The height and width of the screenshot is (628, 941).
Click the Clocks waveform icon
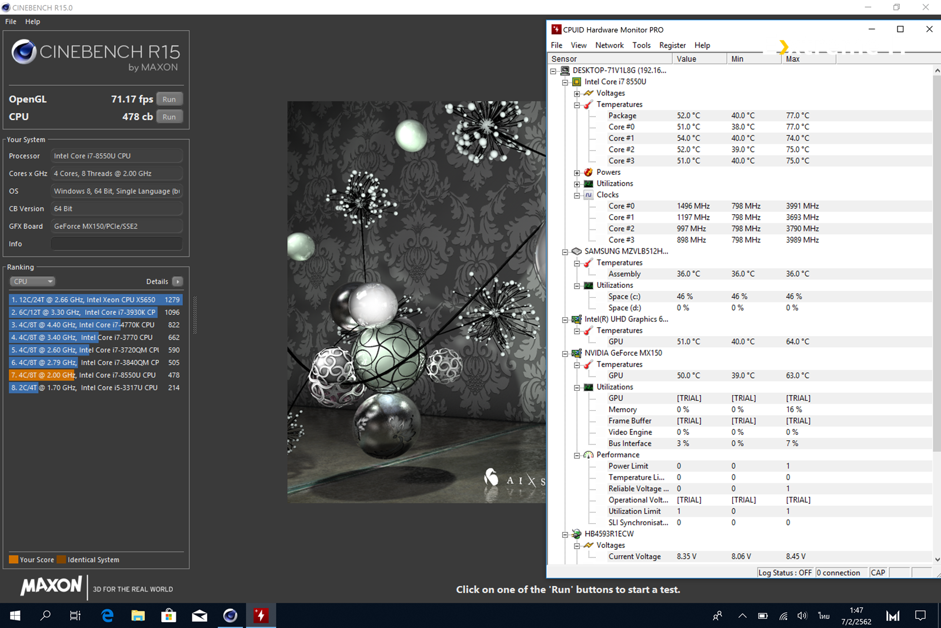click(588, 195)
